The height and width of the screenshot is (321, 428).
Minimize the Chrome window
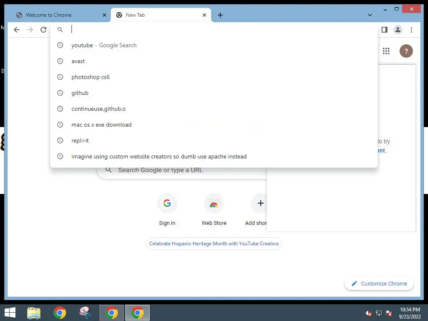click(x=385, y=9)
